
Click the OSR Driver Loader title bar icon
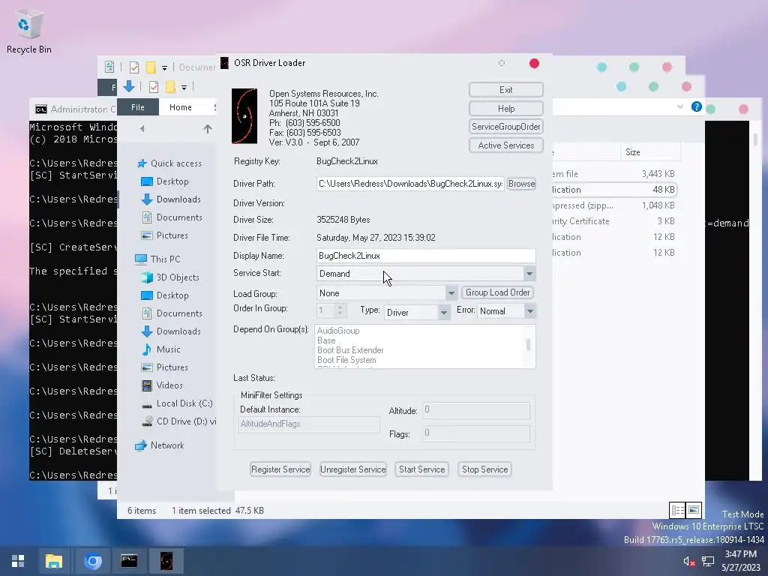[x=224, y=63]
